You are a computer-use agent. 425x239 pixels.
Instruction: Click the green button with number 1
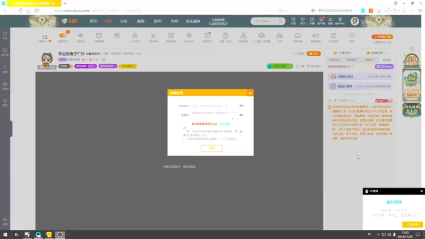point(280,66)
